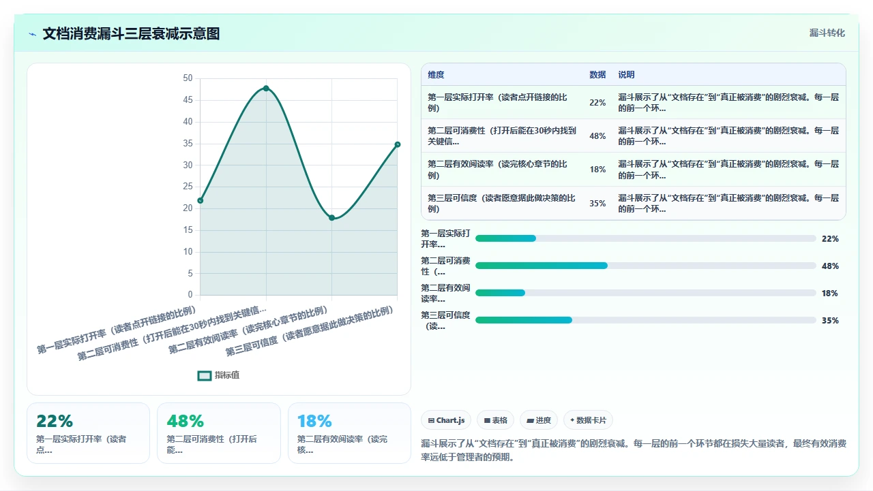This screenshot has width=873, height=491.
Task: Click the 进度 tag chip
Action: [539, 420]
